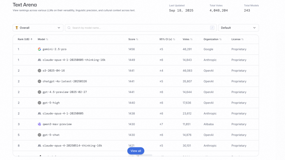
Task: Click OpenAI icon beside chatgpt-4o-latest-20250326
Action: (x=39, y=81)
